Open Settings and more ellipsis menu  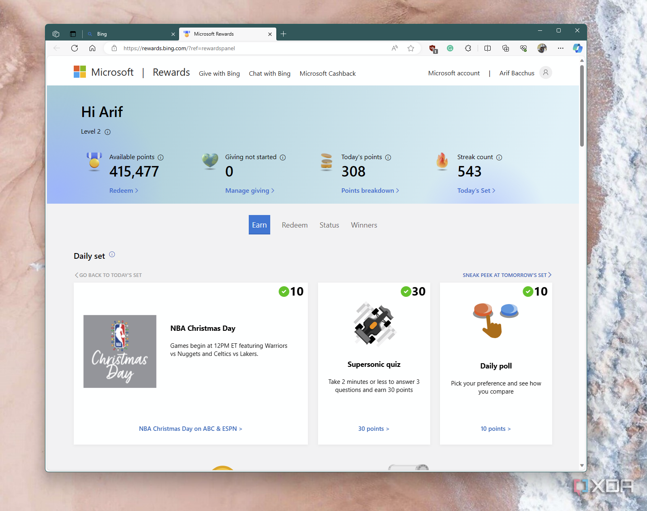pos(561,48)
